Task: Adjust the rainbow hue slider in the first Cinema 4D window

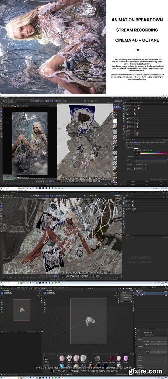Action: (154, 153)
